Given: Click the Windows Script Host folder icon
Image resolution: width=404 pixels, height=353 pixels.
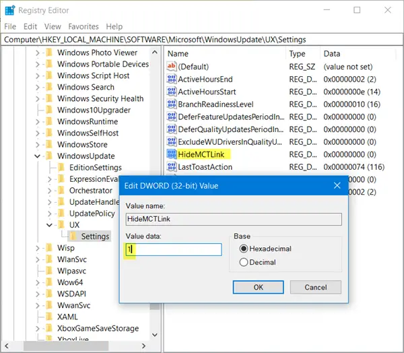Looking at the screenshot, I should point(49,75).
